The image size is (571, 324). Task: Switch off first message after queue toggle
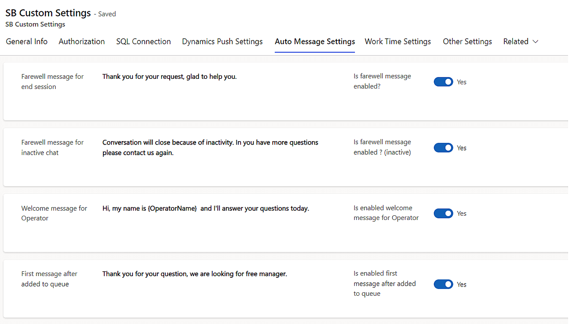443,284
